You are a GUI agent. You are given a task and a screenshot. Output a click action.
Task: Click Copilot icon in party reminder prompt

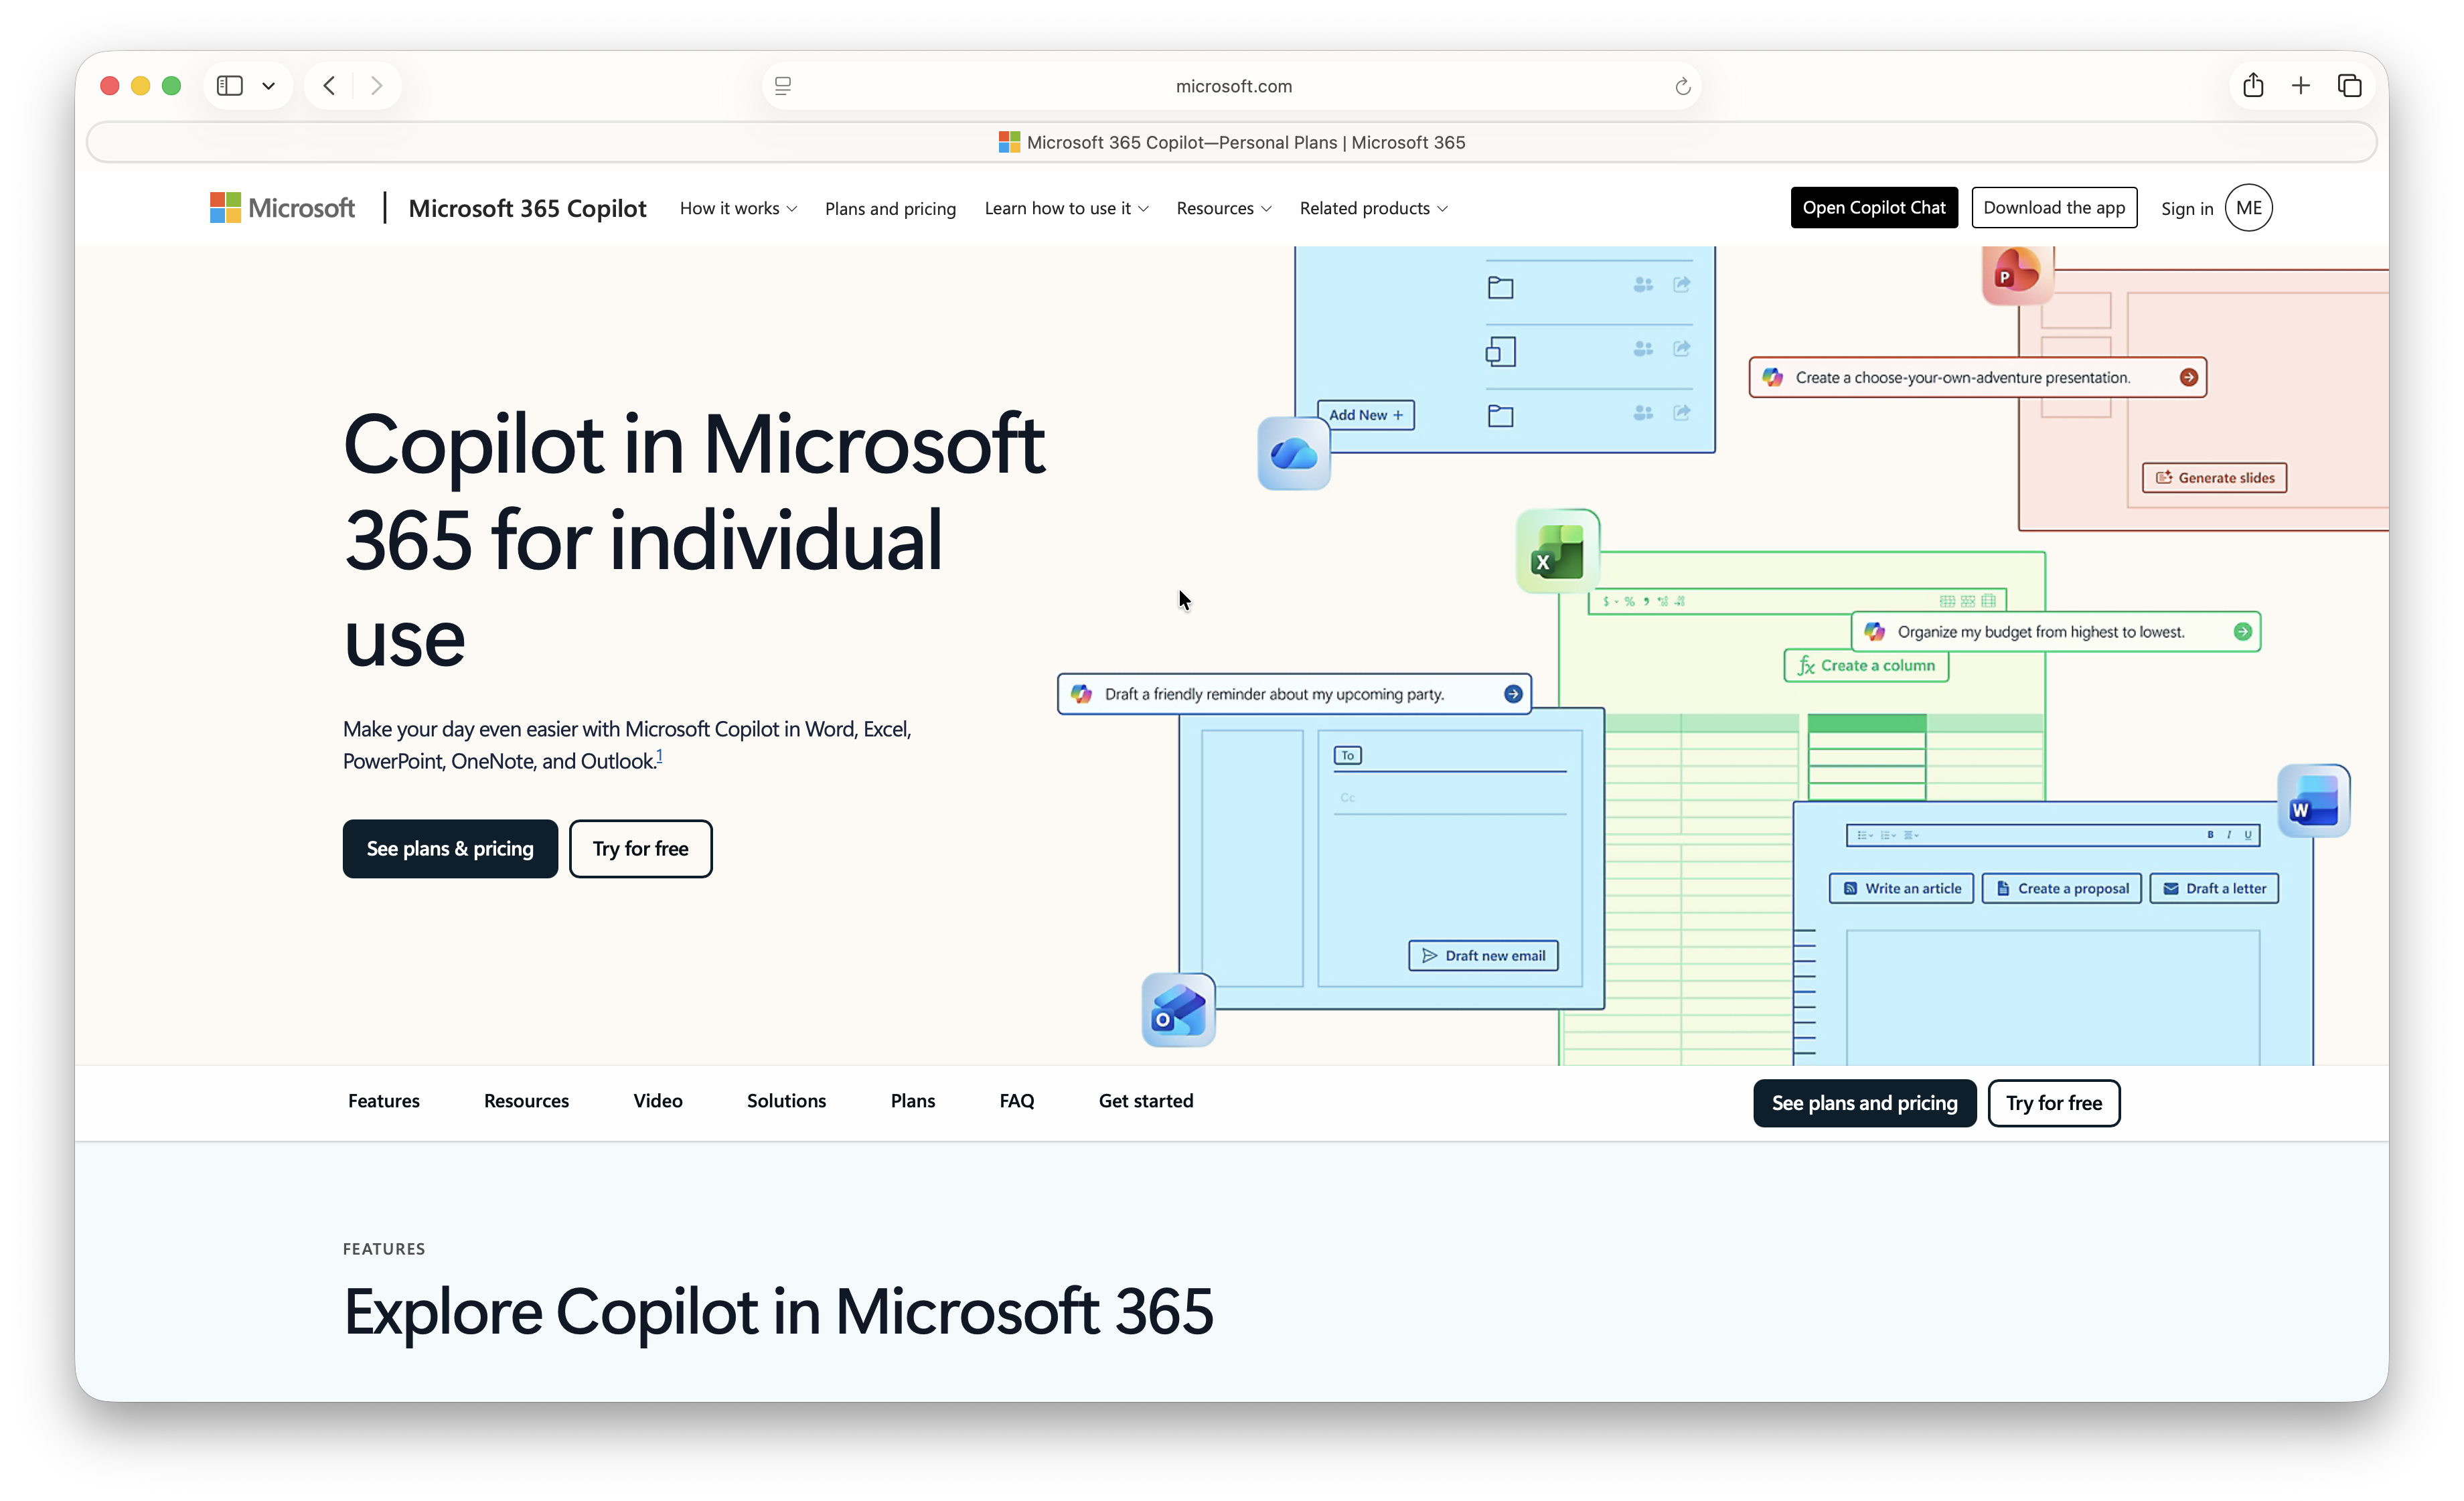tap(1081, 693)
